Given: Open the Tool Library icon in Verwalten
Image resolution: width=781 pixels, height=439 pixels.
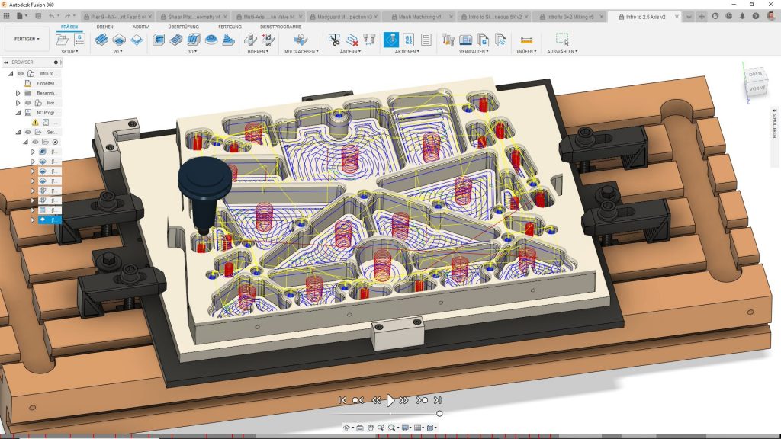Looking at the screenshot, I should [448, 39].
